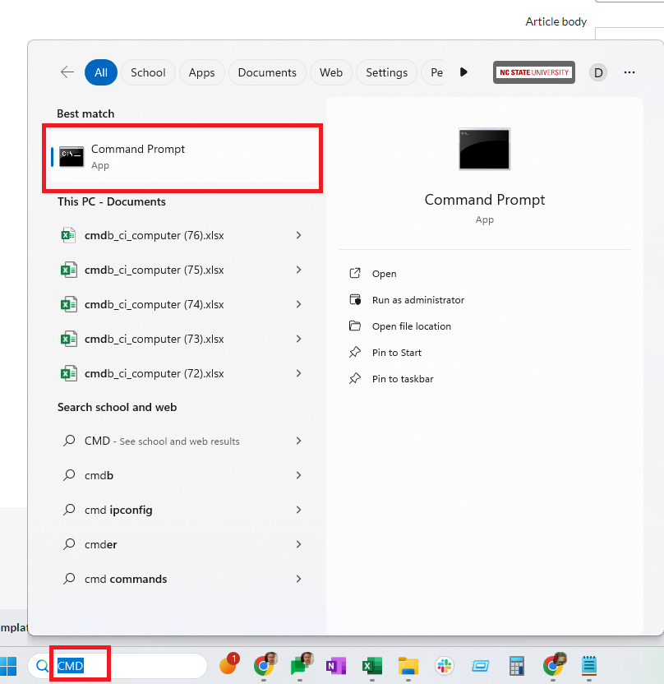Open cmdb_ci_computer (76).xlsx file
Screen dimensions: 664x684
point(154,235)
